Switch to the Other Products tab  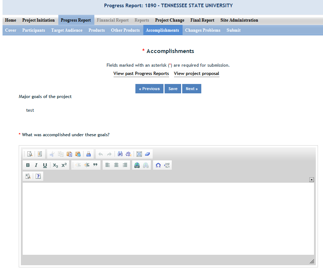point(125,30)
